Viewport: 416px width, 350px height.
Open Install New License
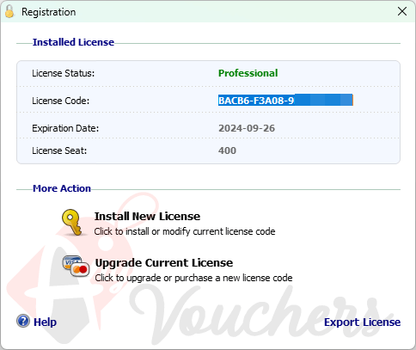[147, 217]
